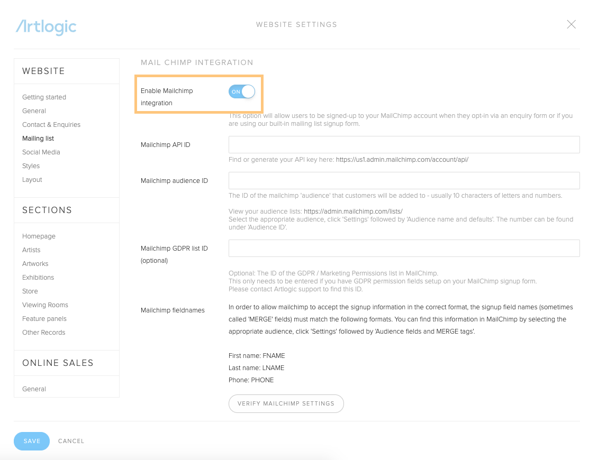Focus the Mailchimp GDPR list ID field
This screenshot has height=460, width=598.
[404, 249]
